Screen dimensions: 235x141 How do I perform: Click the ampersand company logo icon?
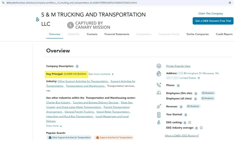tap(38, 19)
